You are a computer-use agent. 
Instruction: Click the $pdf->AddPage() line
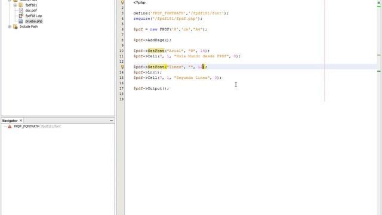(152, 40)
